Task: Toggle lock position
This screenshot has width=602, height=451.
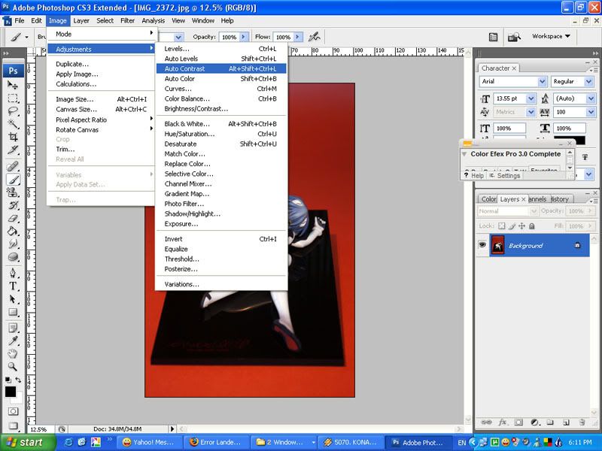Action: [x=521, y=226]
